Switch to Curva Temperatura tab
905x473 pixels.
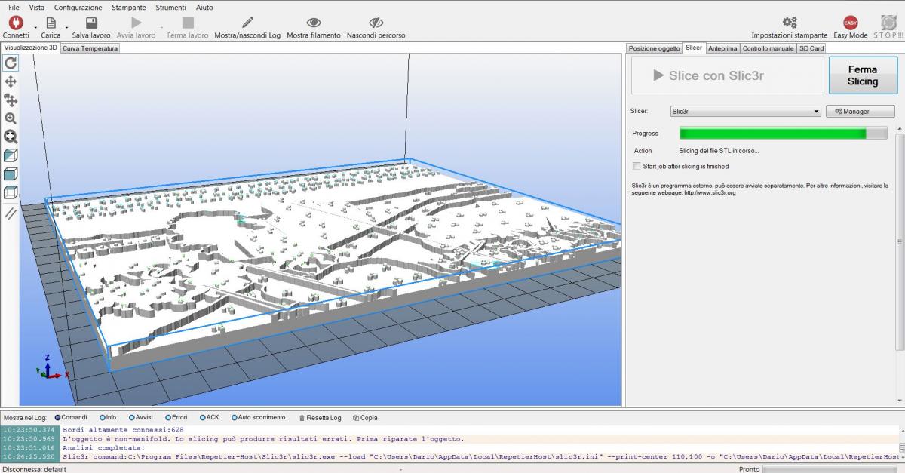pyautogui.click(x=90, y=48)
